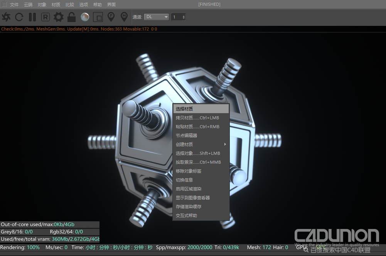The width and height of the screenshot is (386, 256).
Task: Click the orange Check/MeshGen status line
Action: click(79, 29)
